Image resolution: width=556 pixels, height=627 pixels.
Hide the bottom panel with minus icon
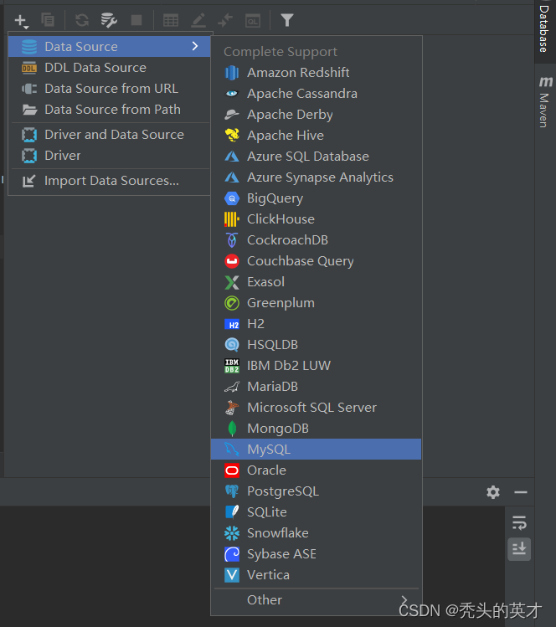[520, 492]
